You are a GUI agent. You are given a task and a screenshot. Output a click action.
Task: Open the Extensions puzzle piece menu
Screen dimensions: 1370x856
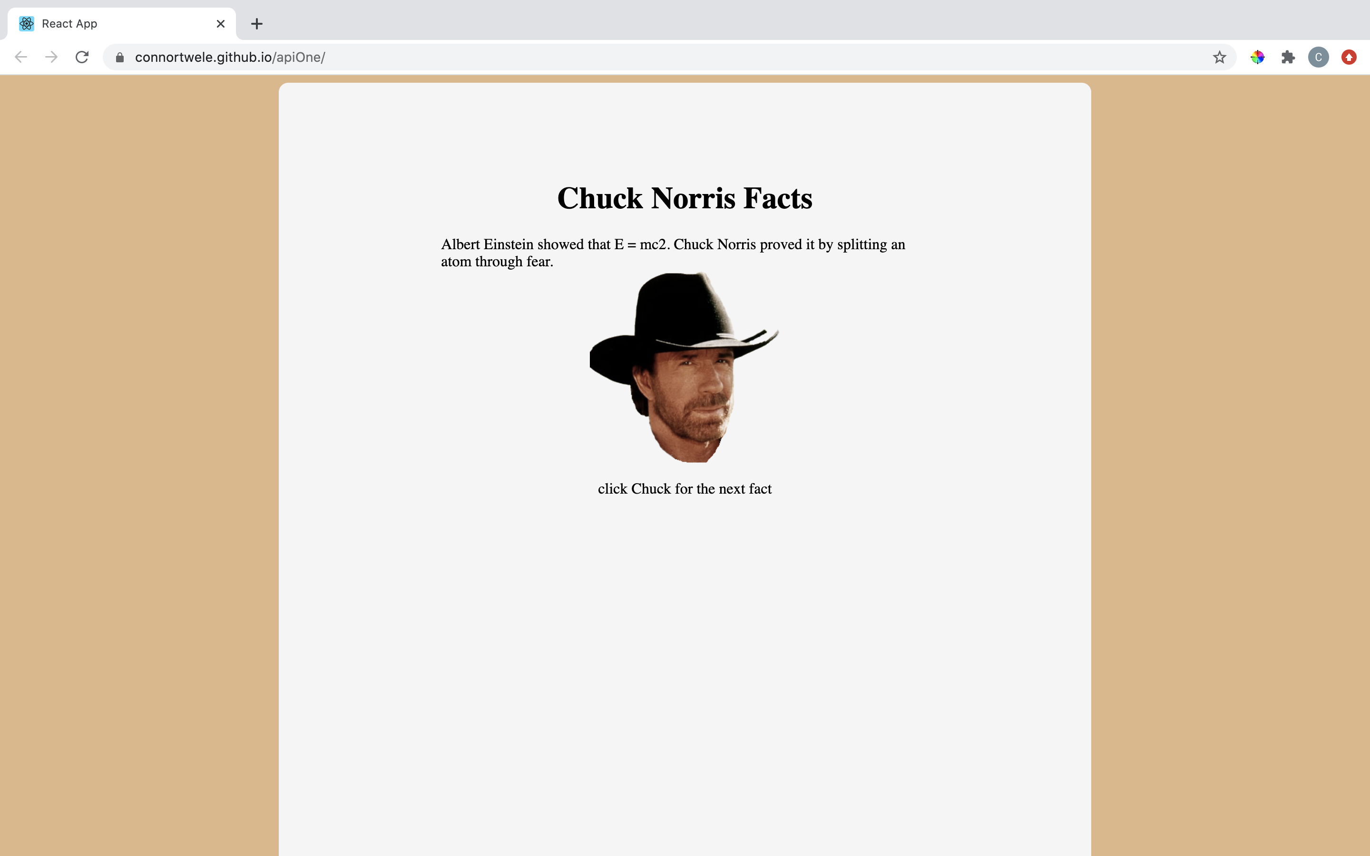(1288, 57)
